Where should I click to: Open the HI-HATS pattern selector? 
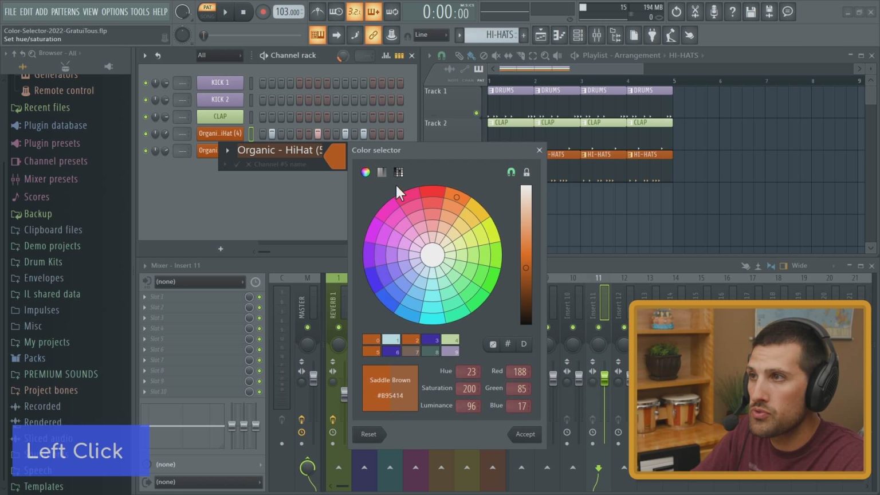[492, 35]
